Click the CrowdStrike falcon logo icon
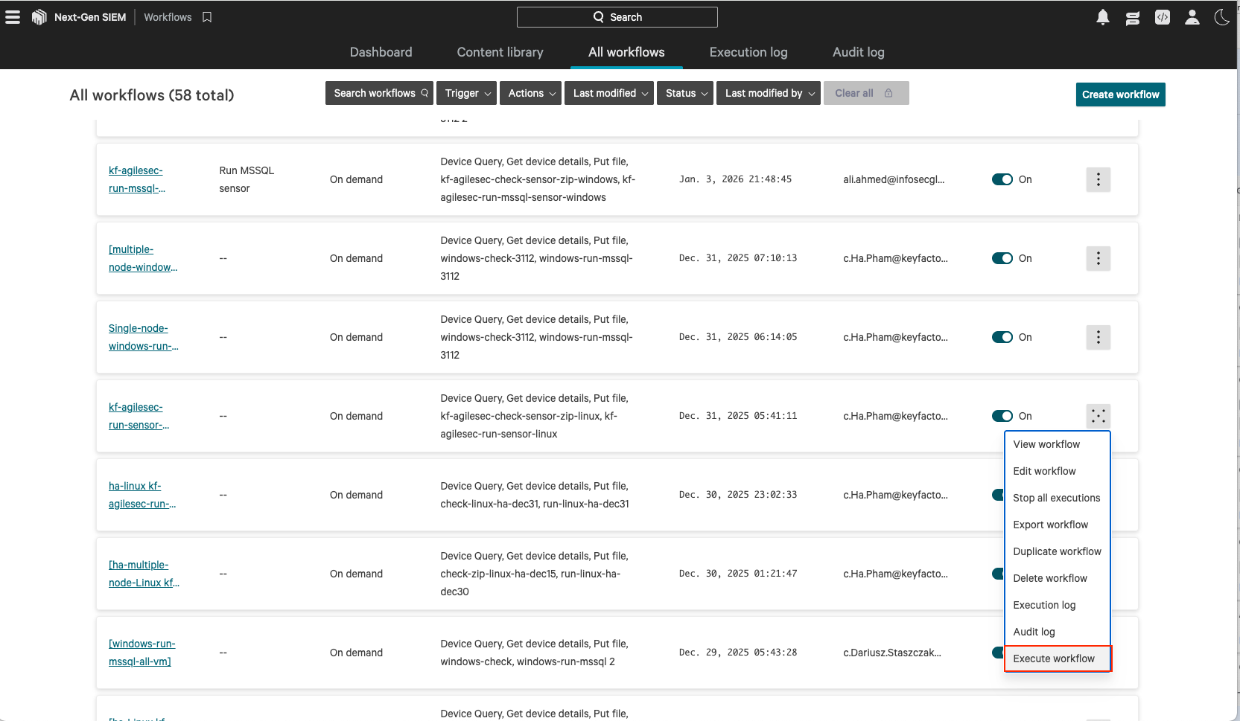This screenshot has height=721, width=1240. [x=39, y=17]
